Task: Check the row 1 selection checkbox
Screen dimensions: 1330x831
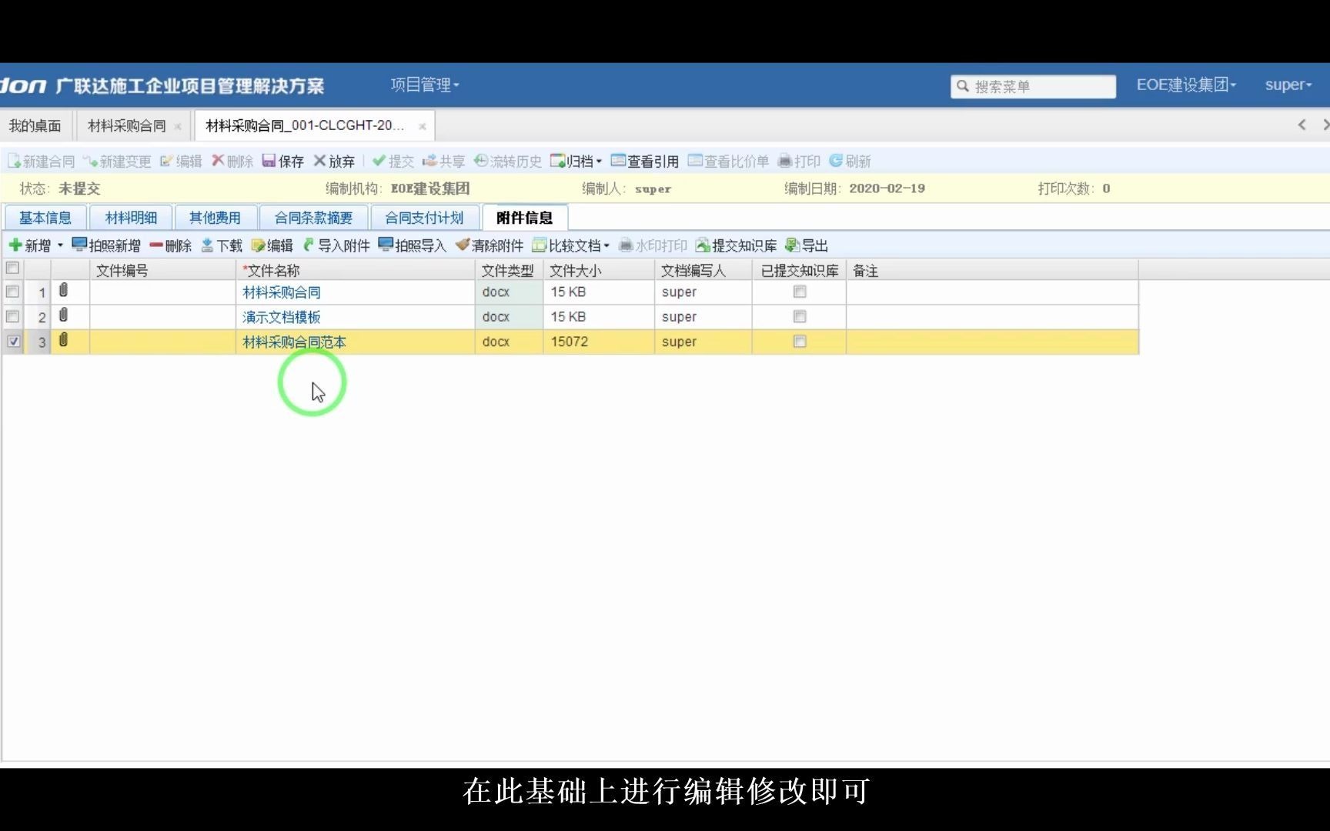Action: (x=12, y=292)
